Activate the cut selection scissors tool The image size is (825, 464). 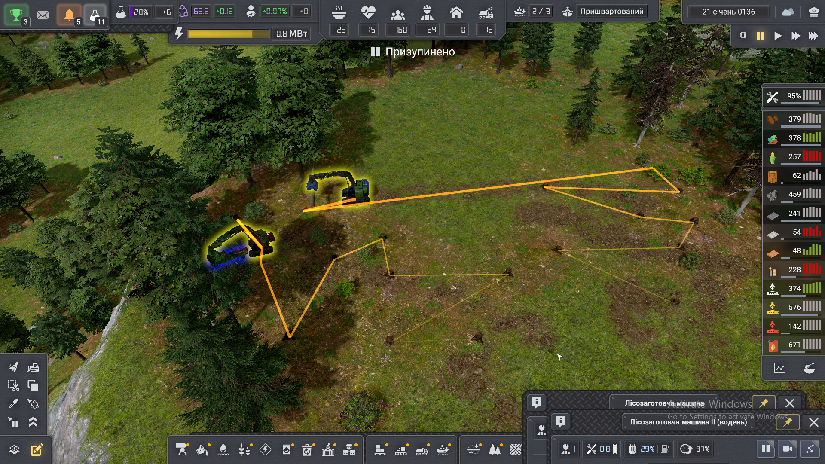pos(13,385)
